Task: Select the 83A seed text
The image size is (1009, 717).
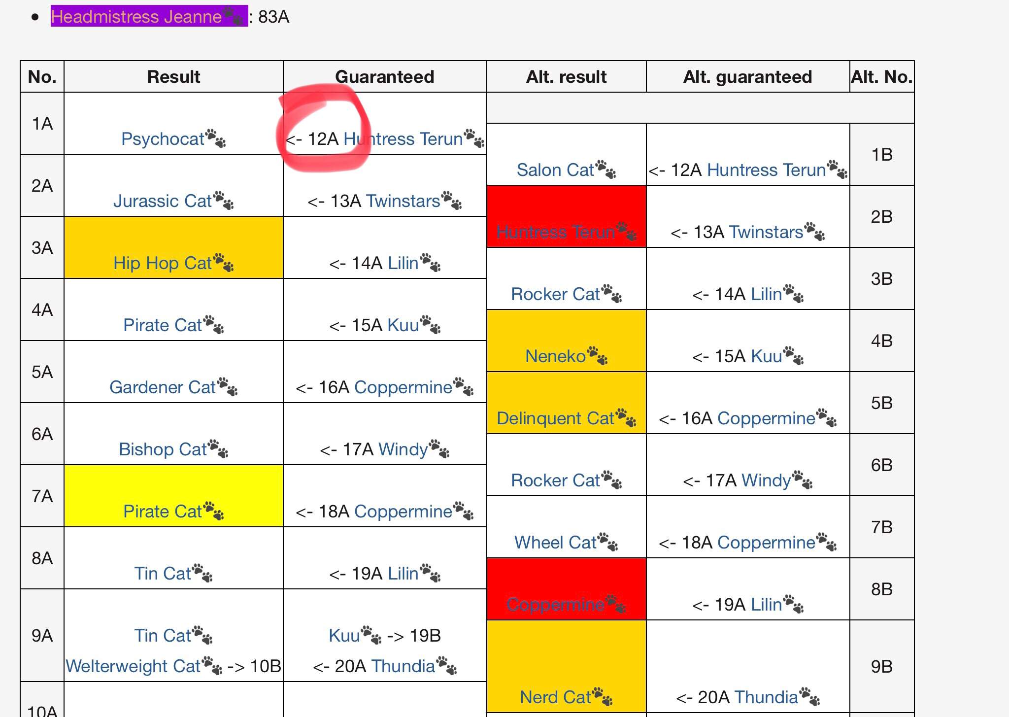Action: [x=274, y=17]
